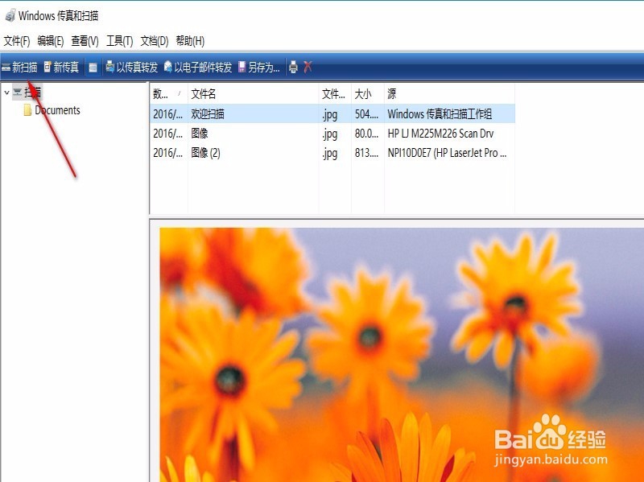
Task: Sort by the 文件名 column header
Action: [253, 94]
